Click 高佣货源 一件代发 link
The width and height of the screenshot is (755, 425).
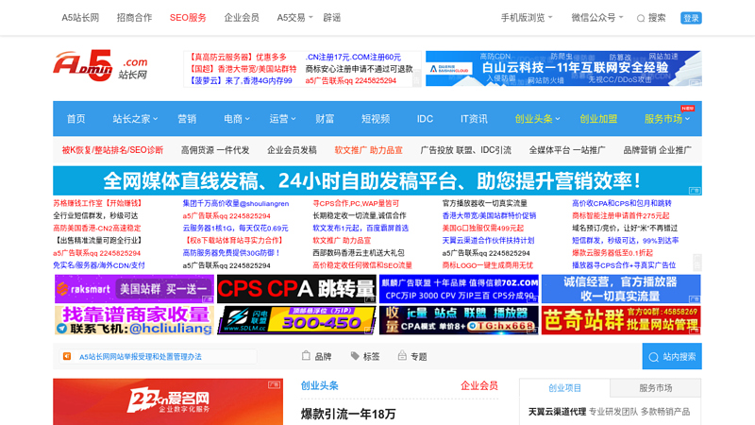[215, 150]
